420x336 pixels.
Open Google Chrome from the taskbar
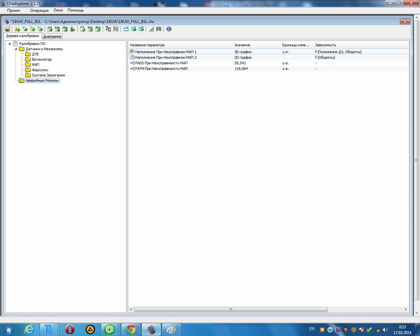[x=131, y=329]
